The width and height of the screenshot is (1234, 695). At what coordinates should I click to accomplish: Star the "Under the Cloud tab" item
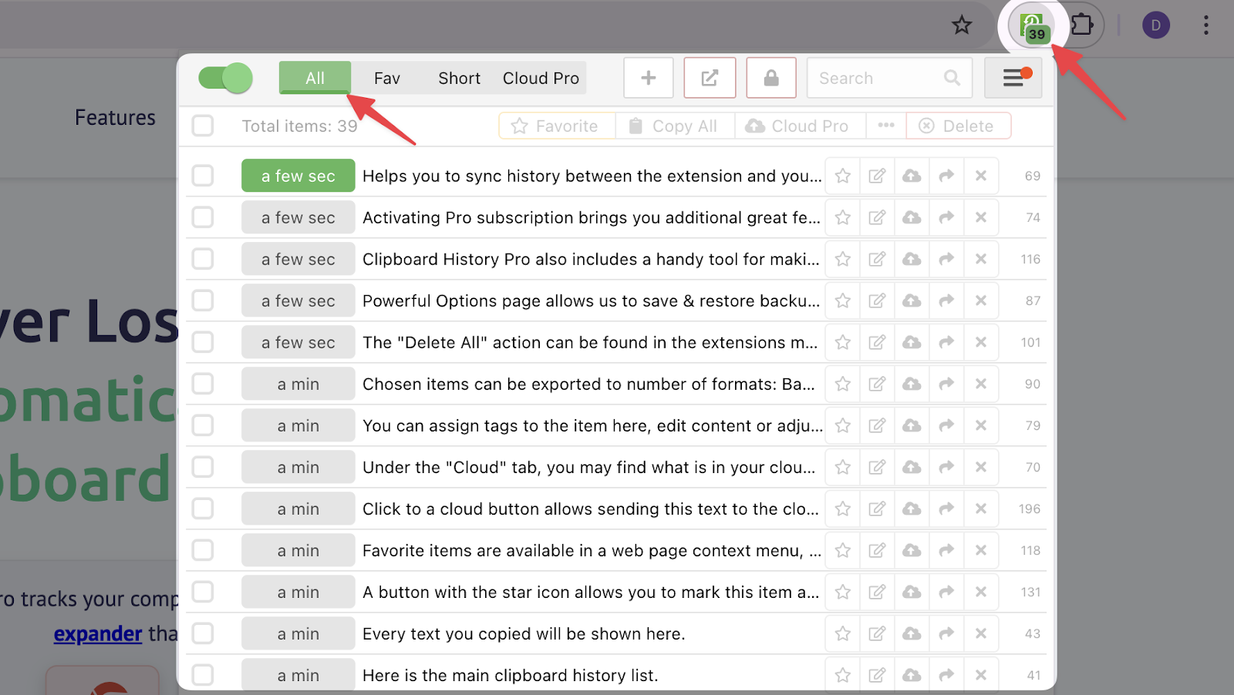[843, 467]
